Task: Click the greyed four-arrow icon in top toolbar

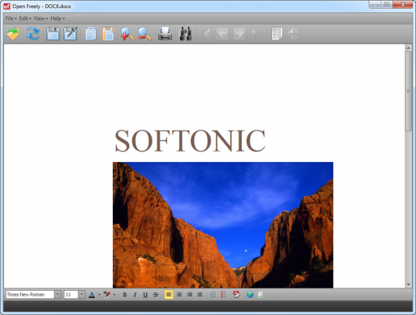Action: coord(294,34)
